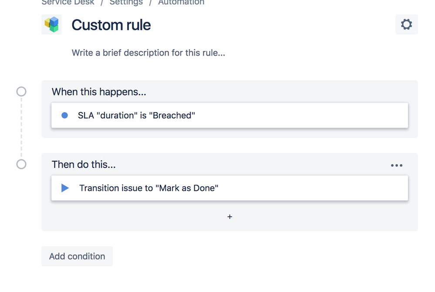Open rule settings gear icon
Image resolution: width=435 pixels, height=292 pixels.
(x=406, y=24)
